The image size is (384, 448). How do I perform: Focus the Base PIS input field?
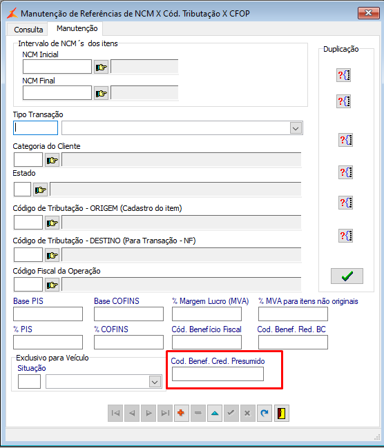[x=48, y=314]
